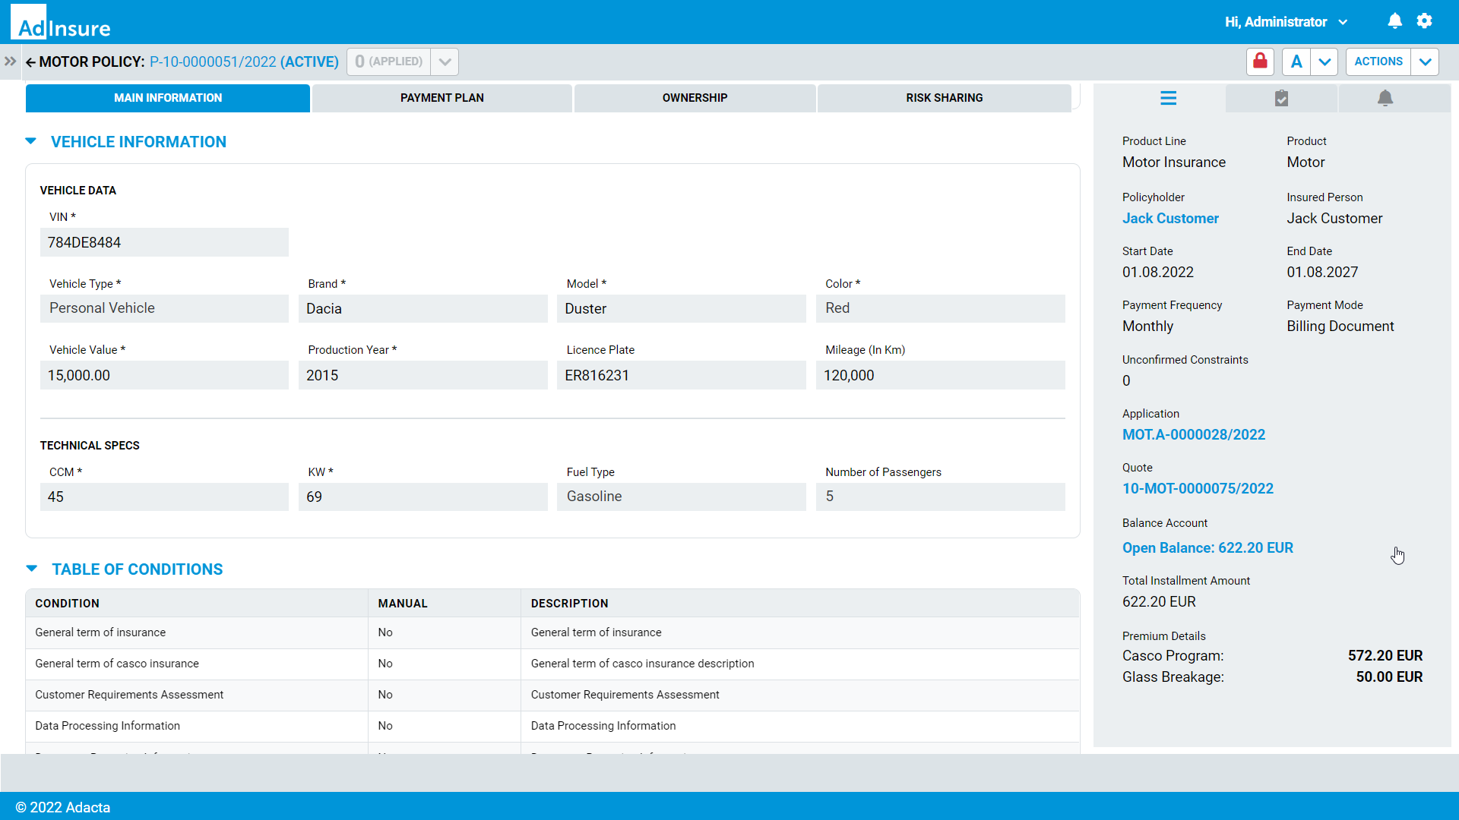
Task: Show the summary list panel icon
Action: [1168, 98]
